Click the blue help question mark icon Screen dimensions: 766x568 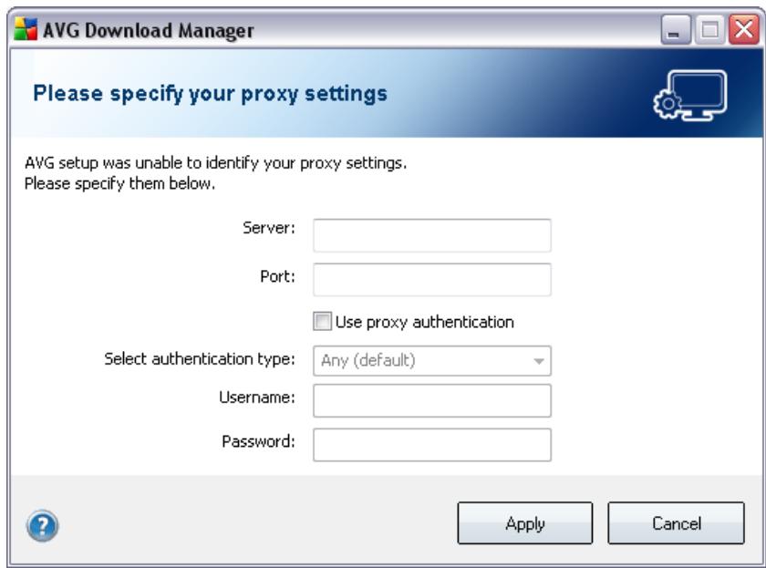pyautogui.click(x=43, y=525)
